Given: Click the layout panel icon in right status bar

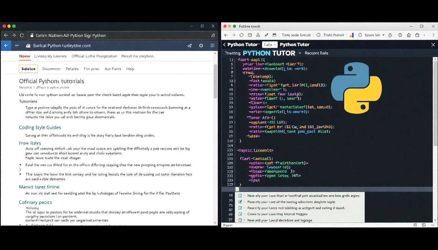Looking at the screenshot, I should click(424, 225).
